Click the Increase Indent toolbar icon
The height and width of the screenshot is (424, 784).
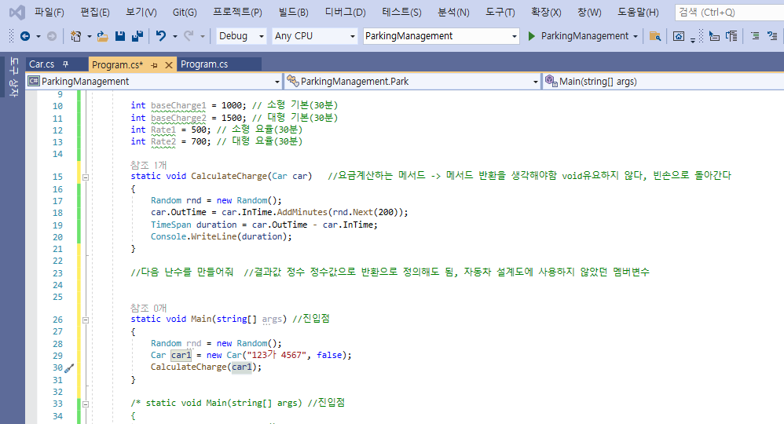pyautogui.click(x=755, y=36)
